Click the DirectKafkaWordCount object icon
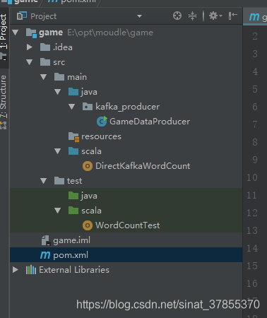Screen dimensions: 267x318 click(88, 166)
